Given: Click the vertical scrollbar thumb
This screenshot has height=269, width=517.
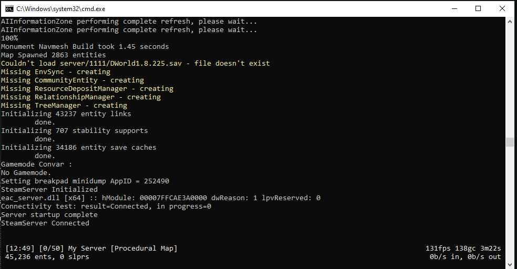Looking at the screenshot, I should pyautogui.click(x=509, y=142).
